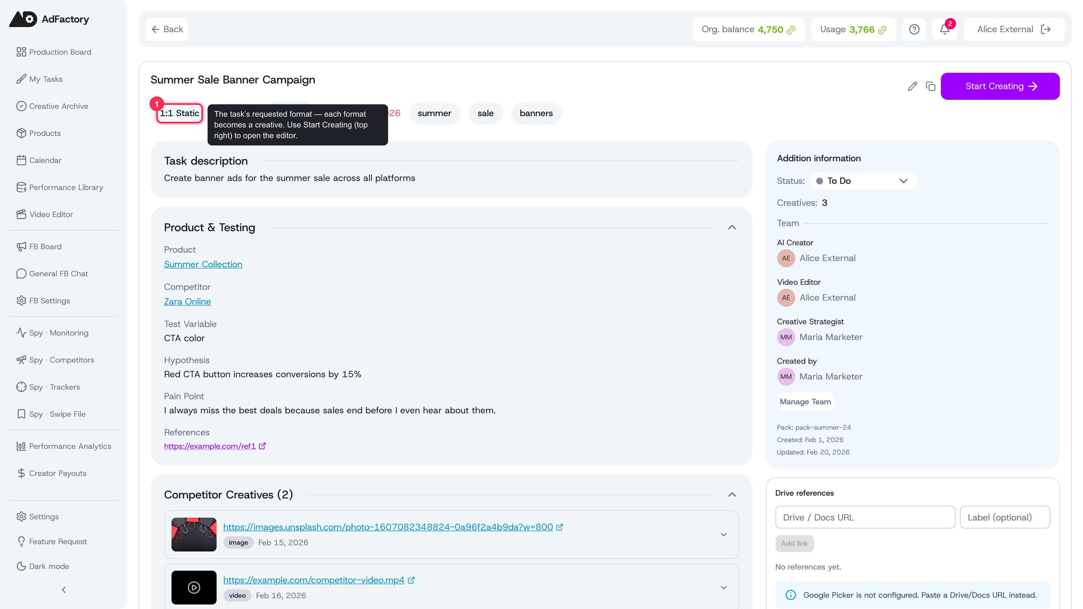Click the AdFactory logo icon
This screenshot has width=1083, height=609.
coord(23,19)
